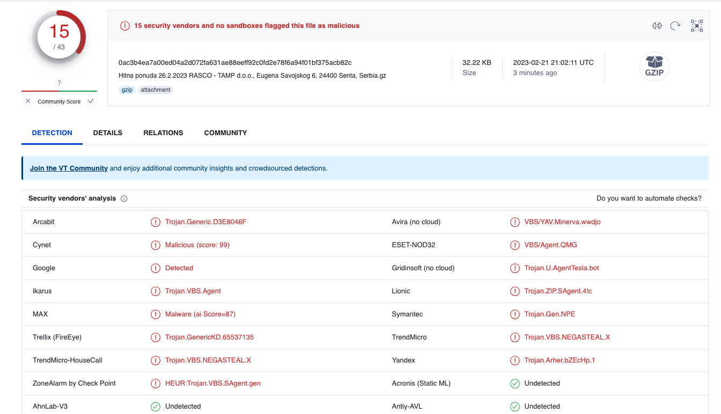
Task: Click the file SHA-256 hash text
Action: click(235, 63)
